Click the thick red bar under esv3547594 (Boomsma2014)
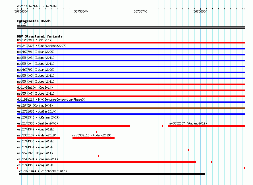This screenshot has height=185, width=253. tap(108, 162)
